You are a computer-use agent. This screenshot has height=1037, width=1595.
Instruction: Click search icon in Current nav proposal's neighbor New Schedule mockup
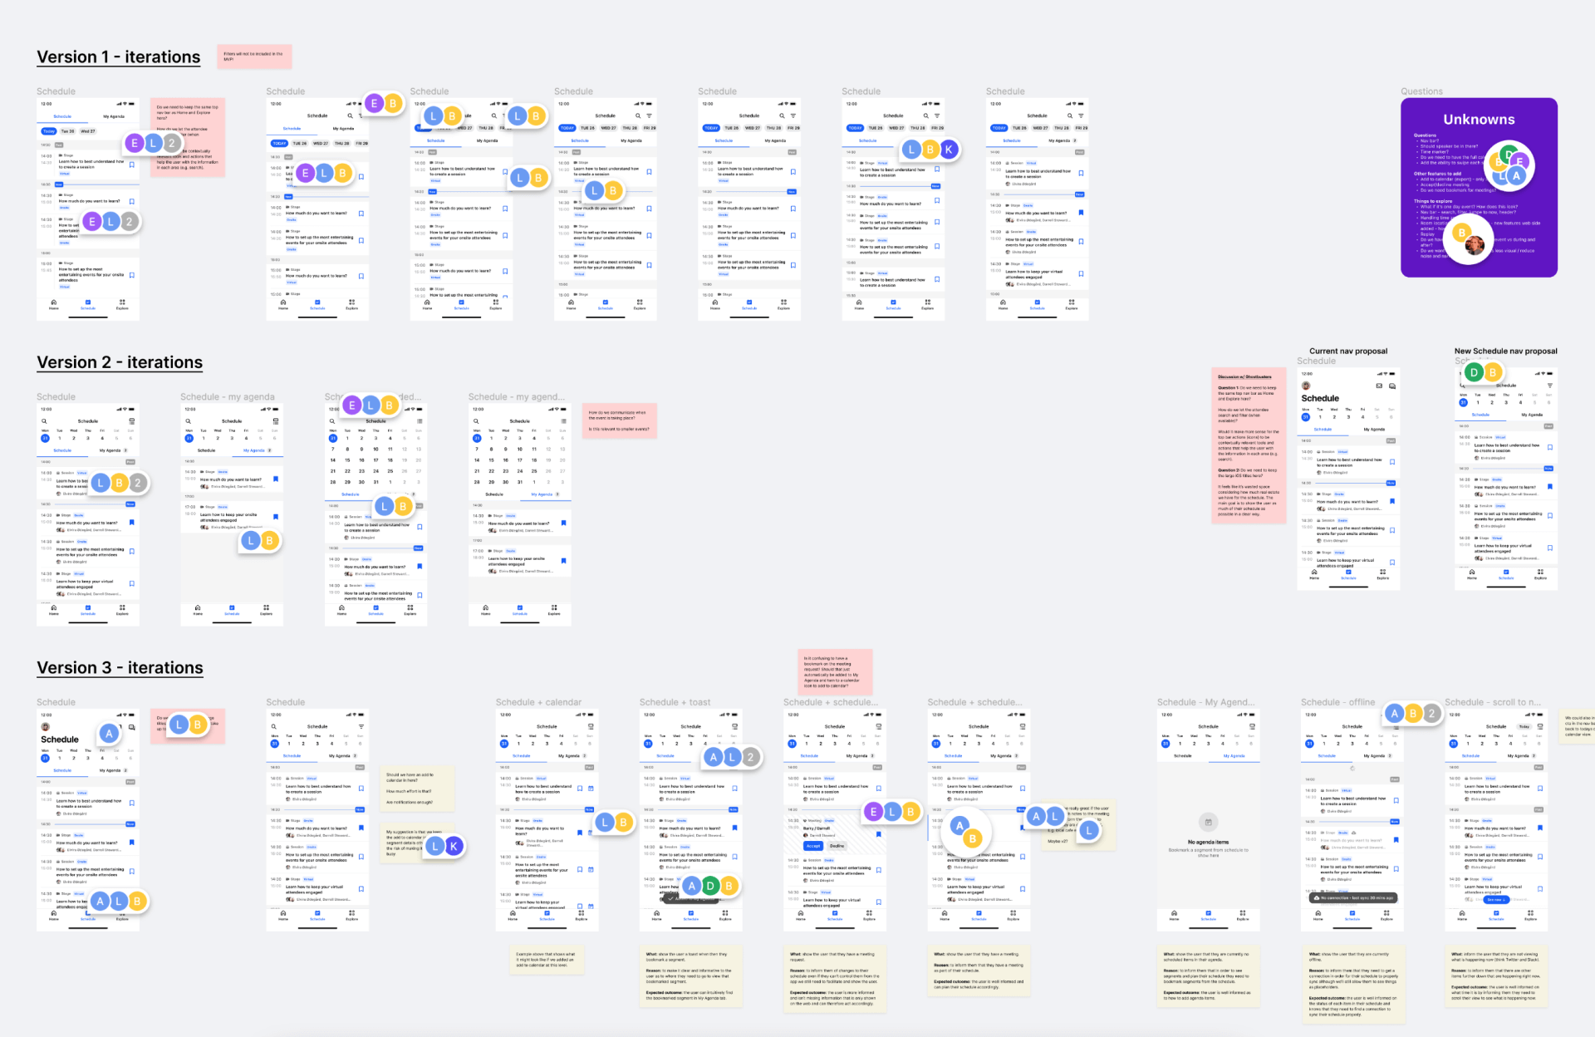click(1462, 386)
